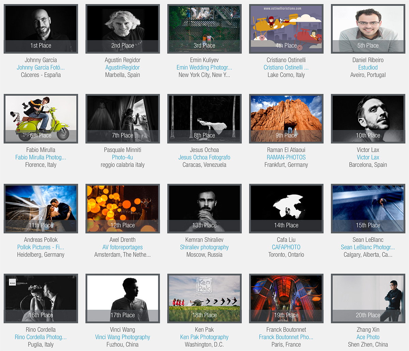
Task: Click the Victor Lax studio link
Action: pyautogui.click(x=368, y=157)
